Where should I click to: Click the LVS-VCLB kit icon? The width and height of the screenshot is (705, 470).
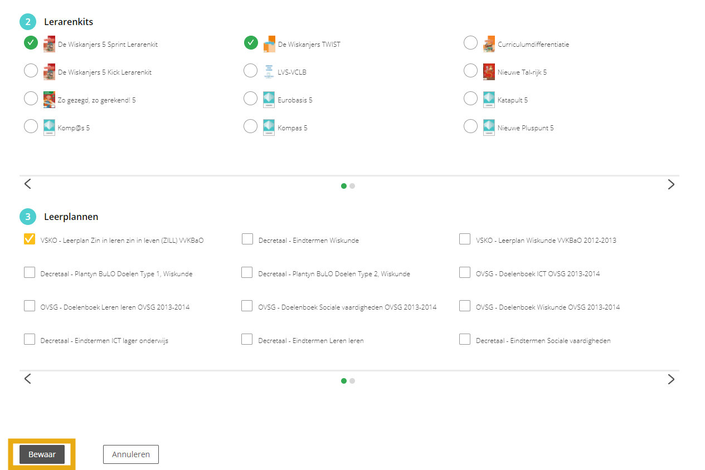pos(269,72)
